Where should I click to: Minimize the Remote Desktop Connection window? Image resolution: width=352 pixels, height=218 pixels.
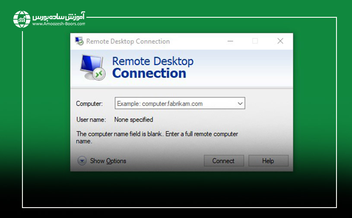tap(229, 41)
